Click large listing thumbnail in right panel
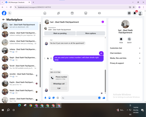 click(125, 24)
